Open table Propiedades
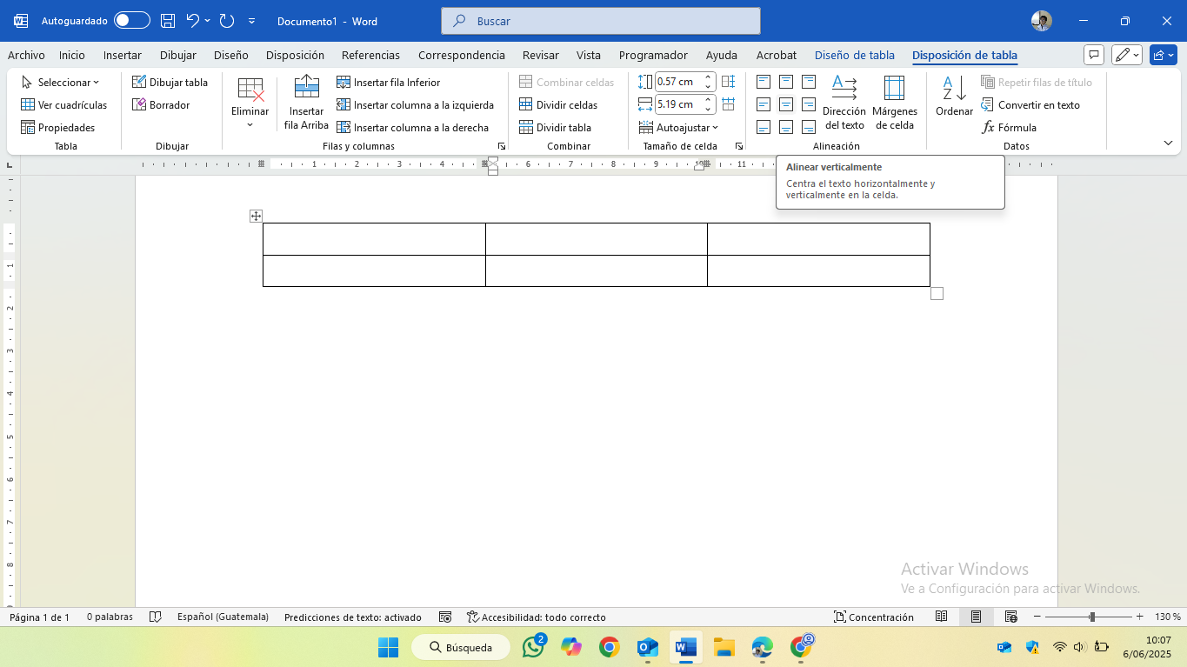 point(58,127)
